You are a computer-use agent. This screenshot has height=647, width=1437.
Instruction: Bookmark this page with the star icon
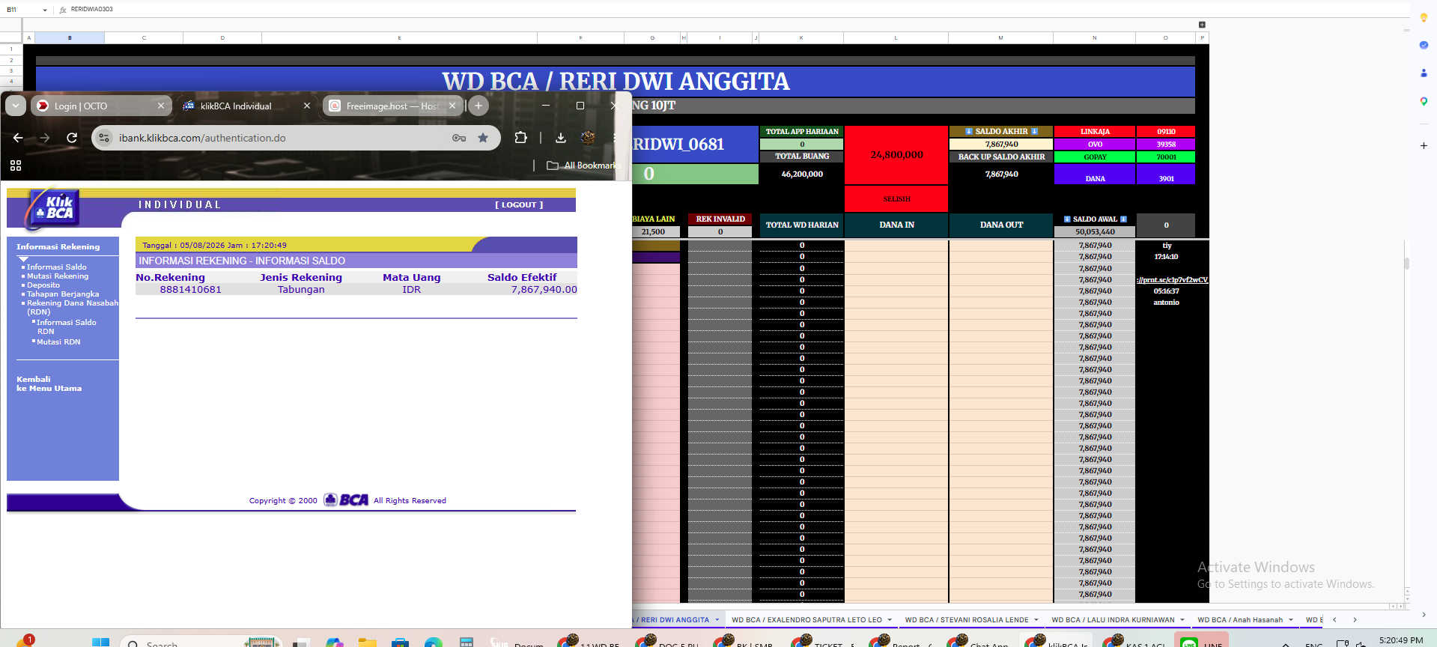[x=483, y=138]
